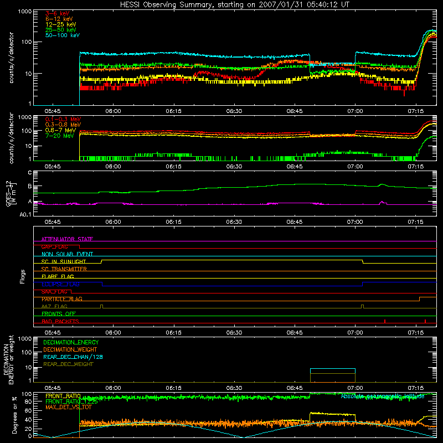Screen dimensions: 443x443
Task: Select the GAP_FLAG label
Action: pyautogui.click(x=54, y=246)
